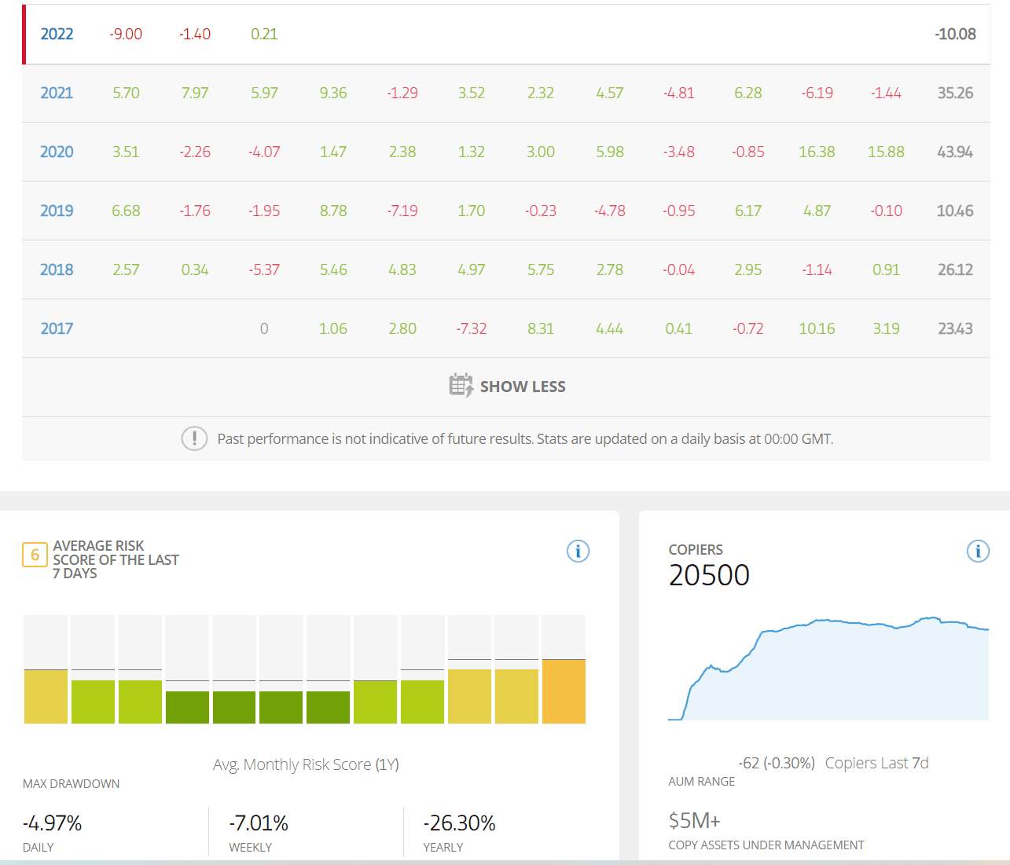Screen dimensions: 1010x865
Task: Click the 2021 yearly total 35.26
Action: [x=955, y=93]
